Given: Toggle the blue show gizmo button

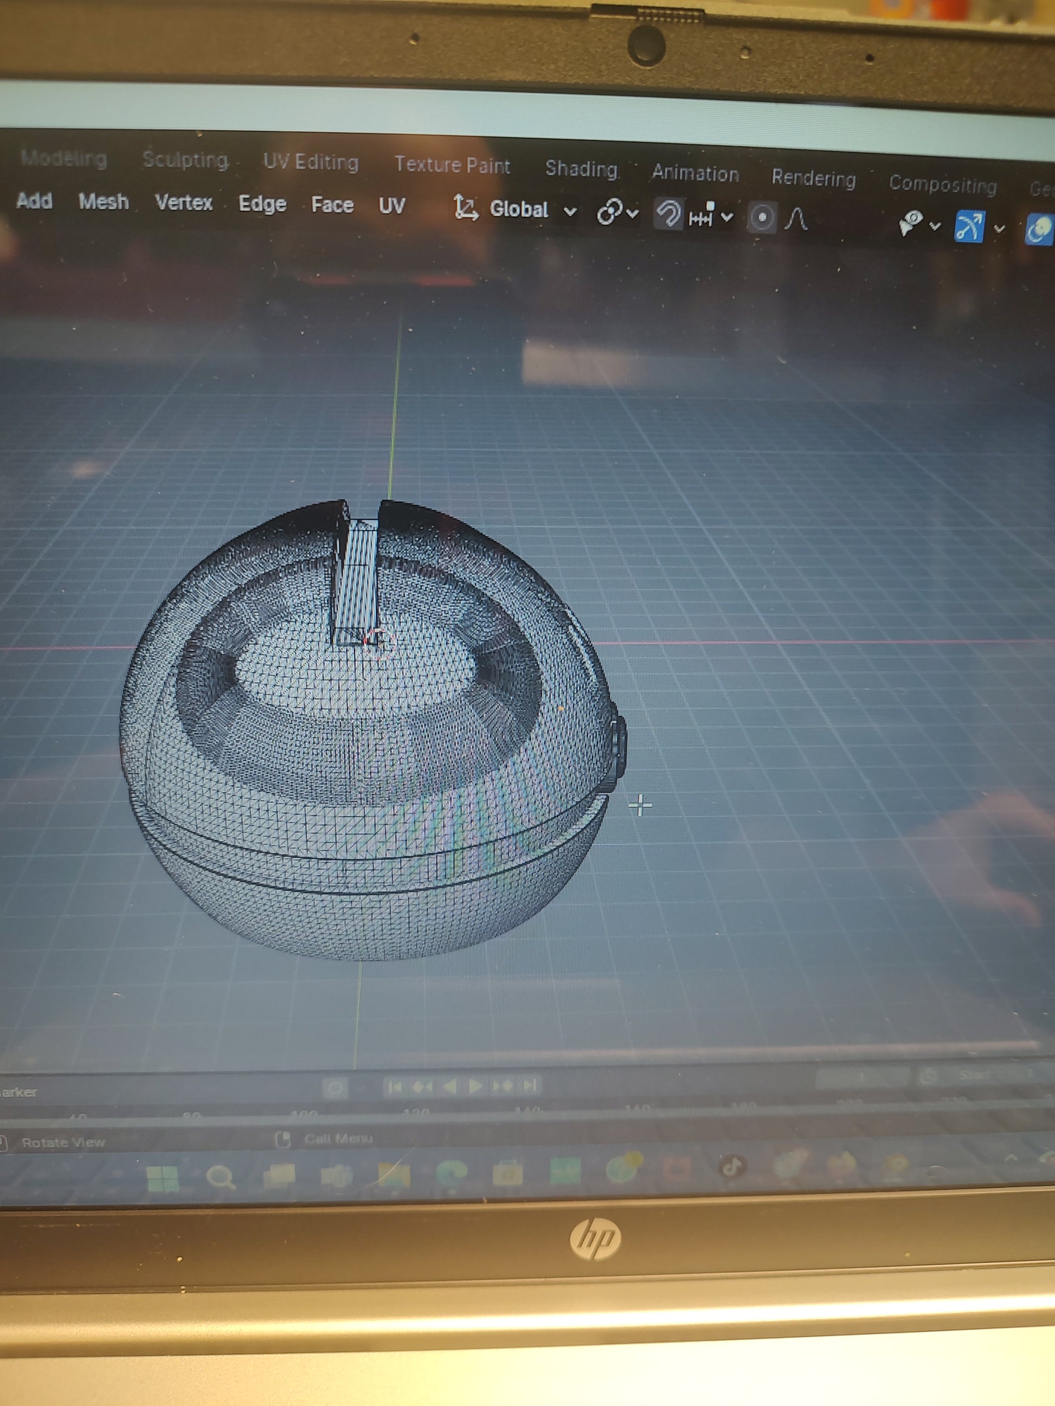Looking at the screenshot, I should (x=969, y=226).
